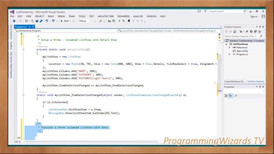Open the RESHARPER menu
This screenshot has width=274, height=154.
point(123,16)
